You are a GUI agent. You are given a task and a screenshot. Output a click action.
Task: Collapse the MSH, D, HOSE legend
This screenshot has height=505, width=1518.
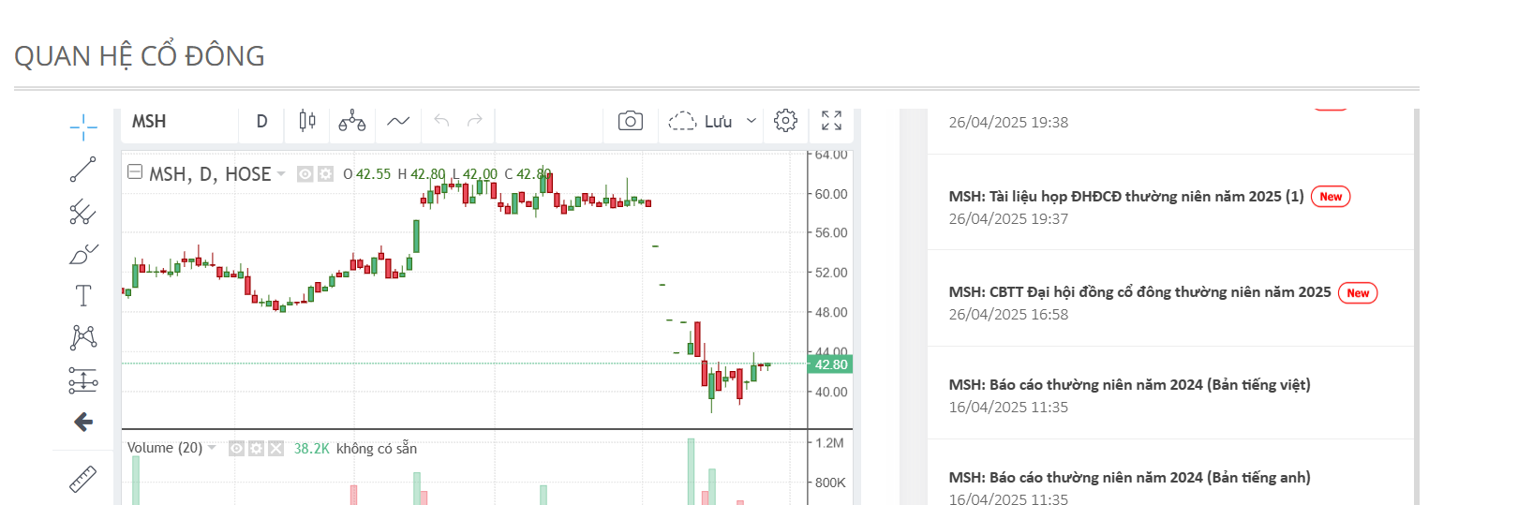135,172
